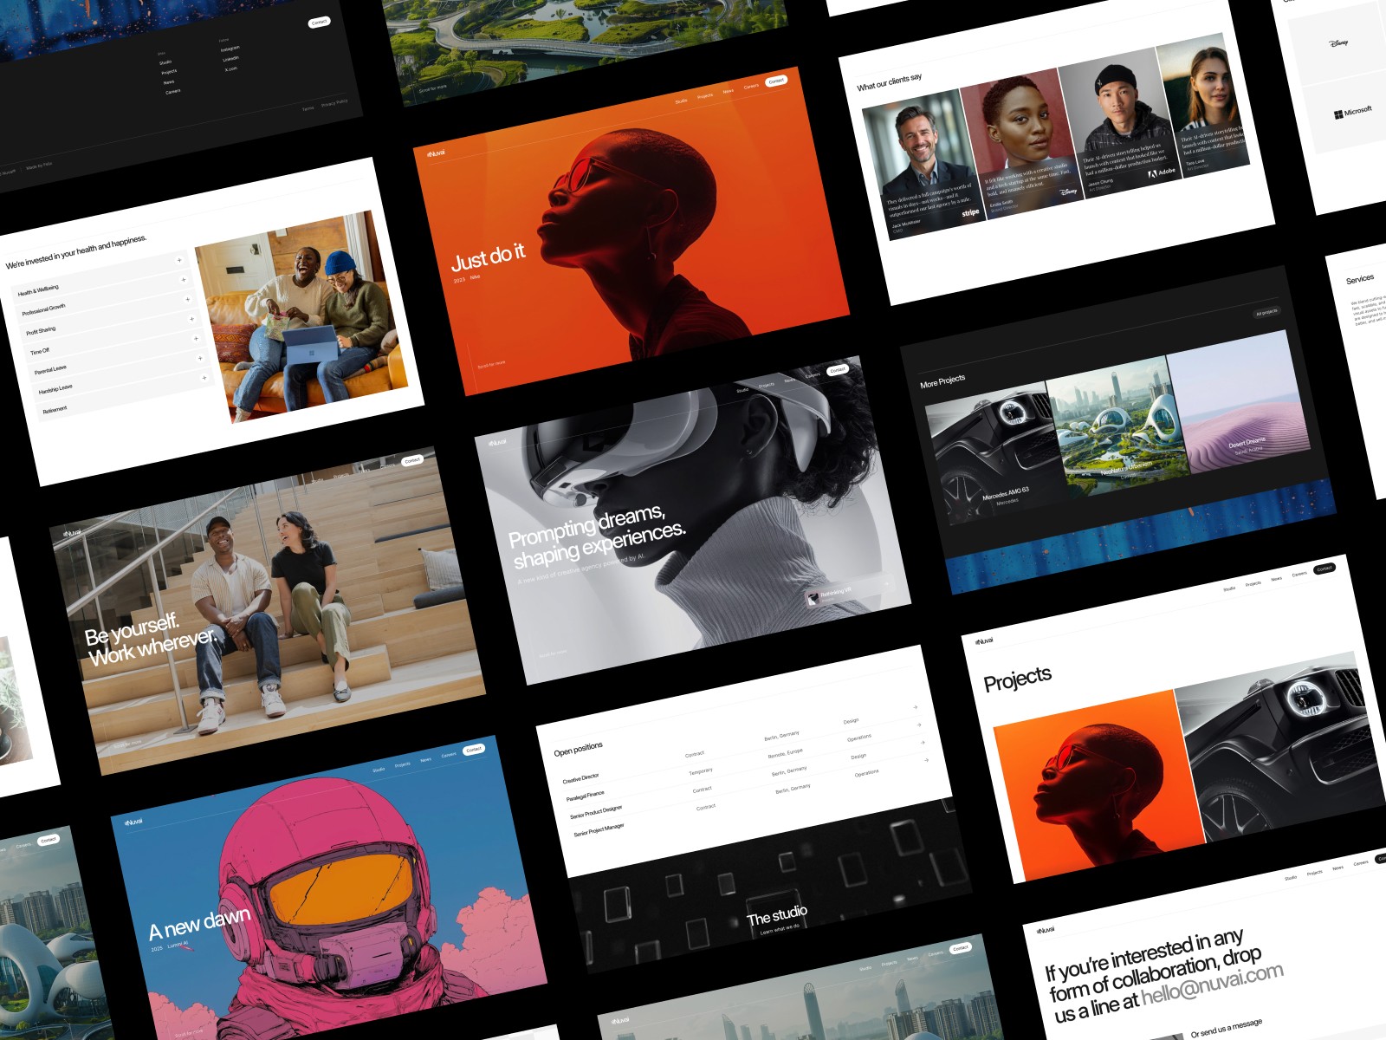Open the Careers link in the dark footer
This screenshot has height=1040, width=1386.
click(x=173, y=92)
